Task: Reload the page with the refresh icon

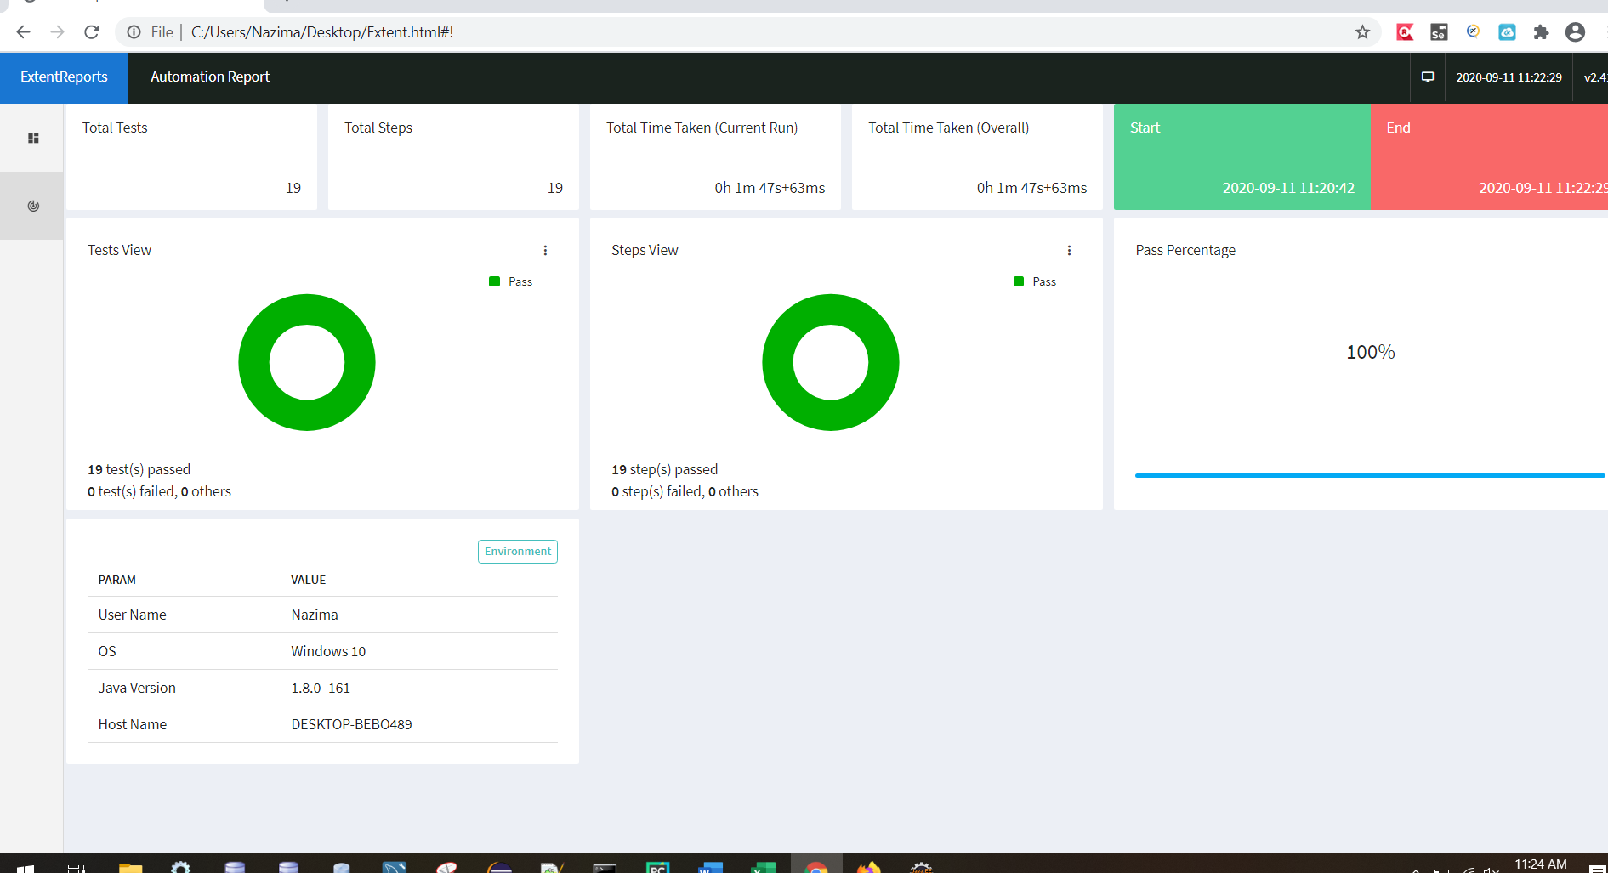Action: coord(91,31)
